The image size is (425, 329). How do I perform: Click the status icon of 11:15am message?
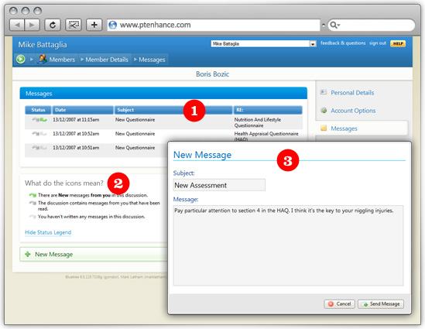click(39, 120)
